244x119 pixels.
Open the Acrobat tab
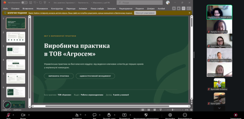point(161,8)
